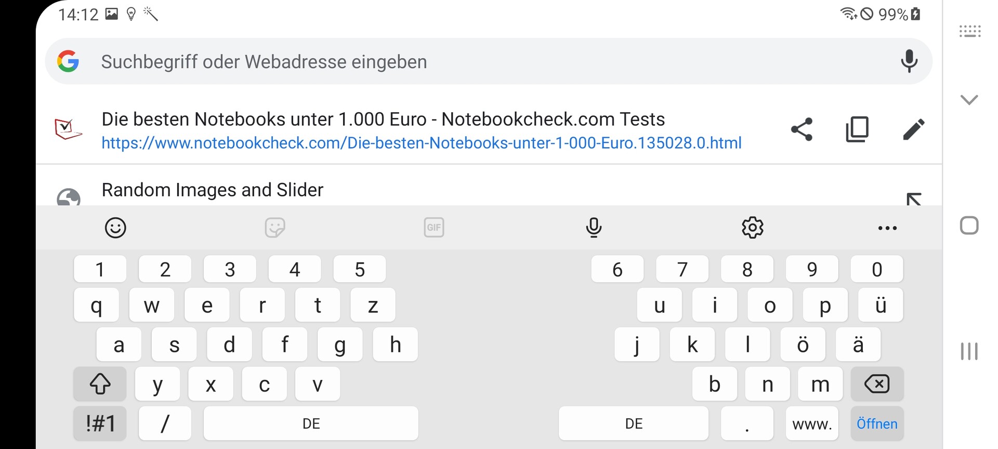Tap the www. key
The image size is (998, 449).
(x=811, y=424)
